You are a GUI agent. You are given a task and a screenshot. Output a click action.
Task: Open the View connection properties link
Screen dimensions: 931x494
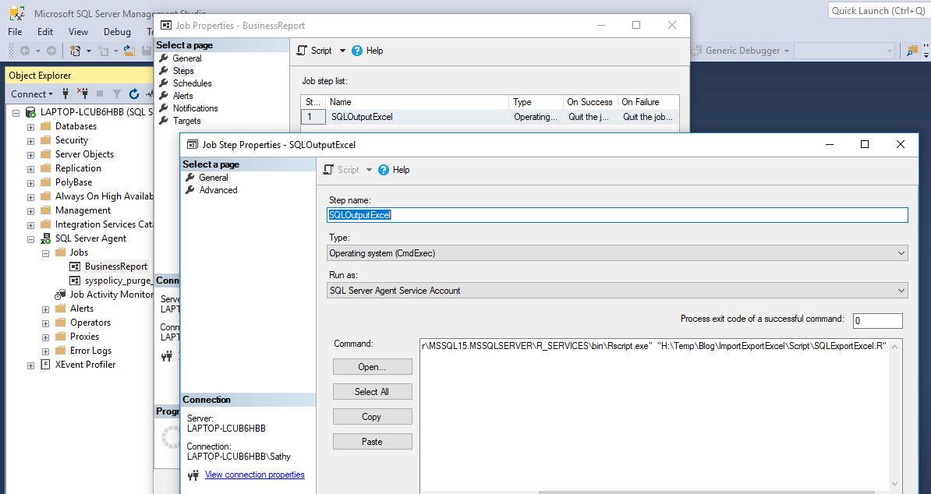[255, 475]
